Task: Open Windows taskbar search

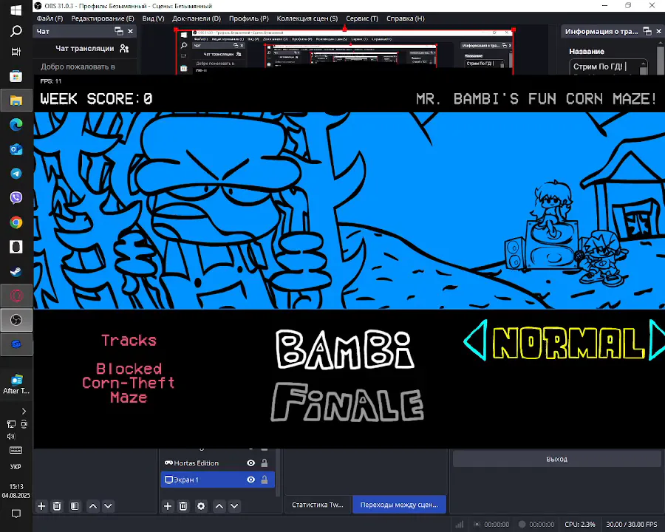Action: pyautogui.click(x=16, y=31)
